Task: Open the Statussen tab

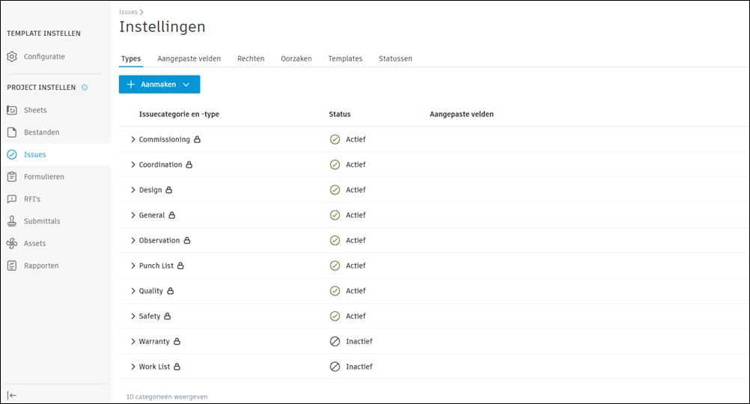Action: [395, 58]
